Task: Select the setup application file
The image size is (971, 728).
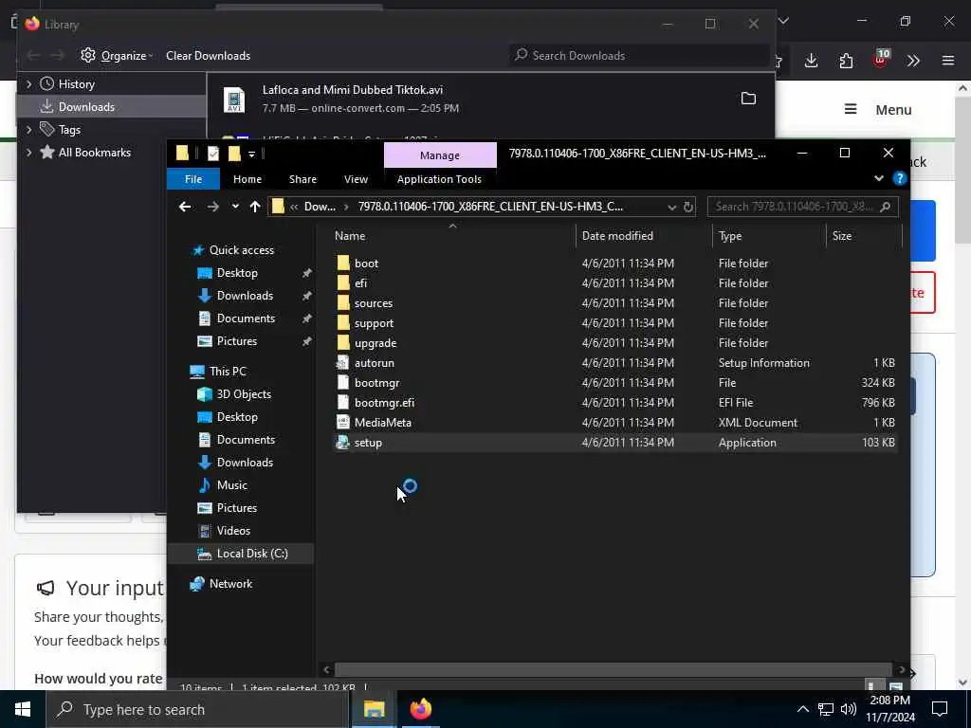Action: tap(368, 442)
